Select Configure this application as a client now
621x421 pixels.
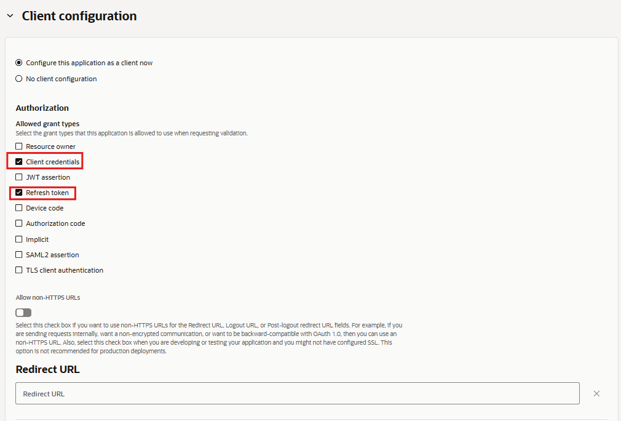(19, 63)
